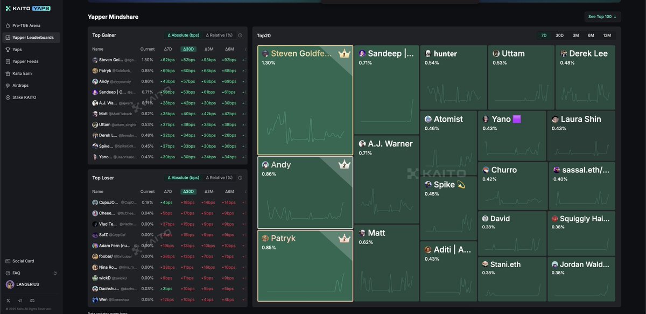
Task: Click the FAQ external link icon
Action: click(x=54, y=273)
